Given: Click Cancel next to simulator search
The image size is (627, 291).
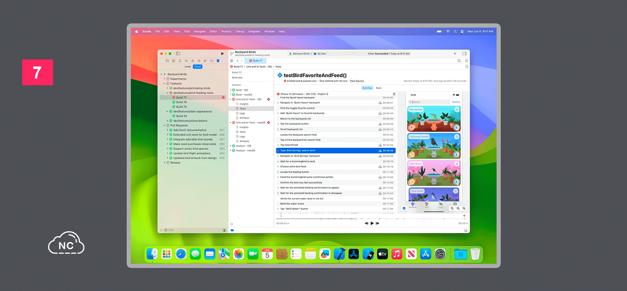Looking at the screenshot, I should point(456,102).
